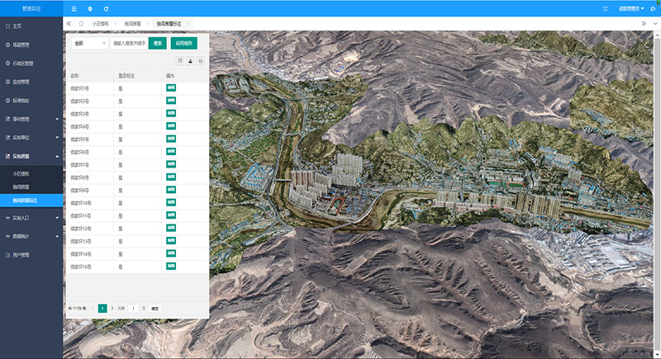Toggle fullscreen icon in top bar

(606, 9)
